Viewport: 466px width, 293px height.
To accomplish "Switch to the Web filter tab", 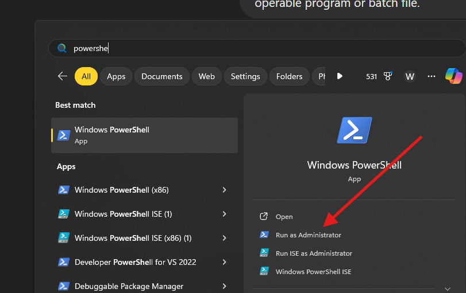I will point(206,76).
